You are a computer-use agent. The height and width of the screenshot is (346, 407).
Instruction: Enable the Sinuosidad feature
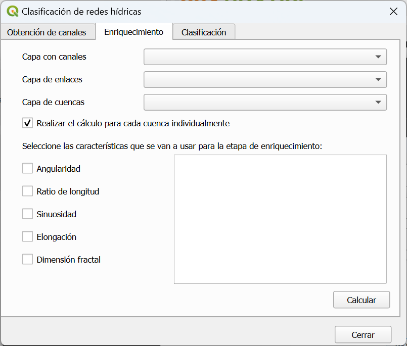pyautogui.click(x=27, y=214)
